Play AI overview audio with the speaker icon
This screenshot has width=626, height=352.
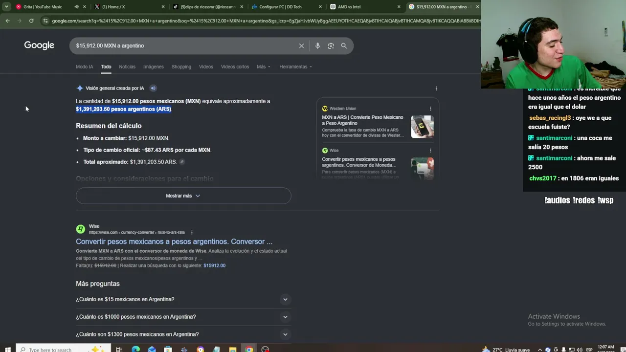point(153,88)
